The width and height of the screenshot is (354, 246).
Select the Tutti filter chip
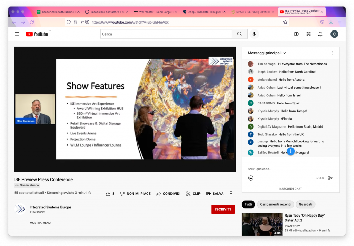pyautogui.click(x=248, y=204)
